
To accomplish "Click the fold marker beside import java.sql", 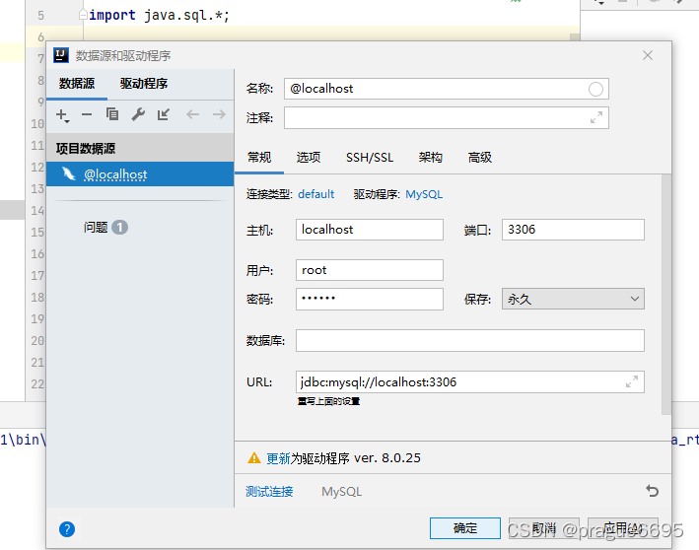I will click(83, 15).
